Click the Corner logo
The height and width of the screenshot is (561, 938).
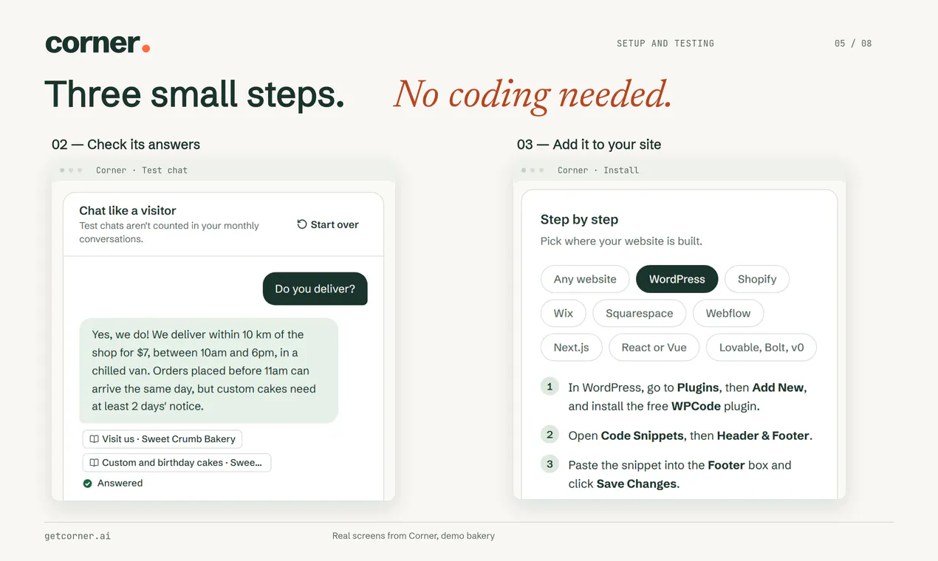click(x=97, y=44)
